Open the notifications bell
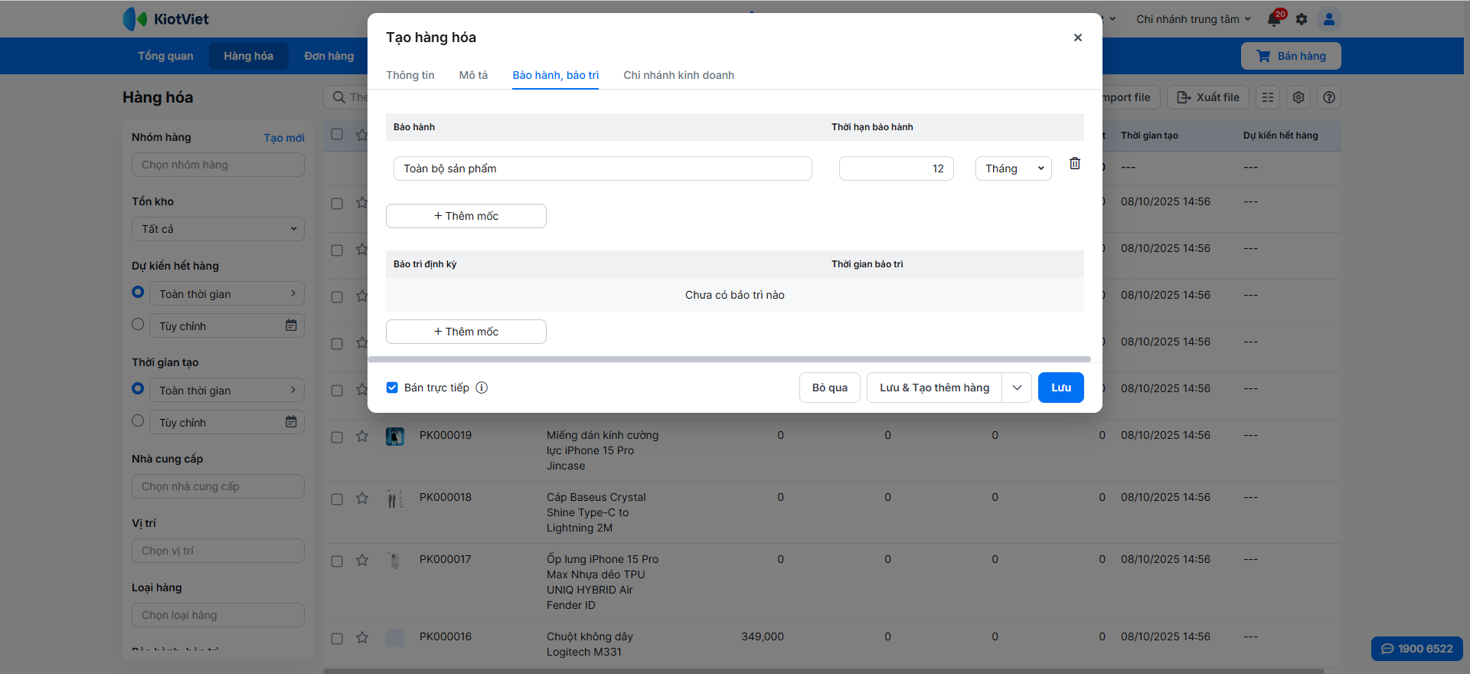Screen dimensions: 1470x674 1274,19
